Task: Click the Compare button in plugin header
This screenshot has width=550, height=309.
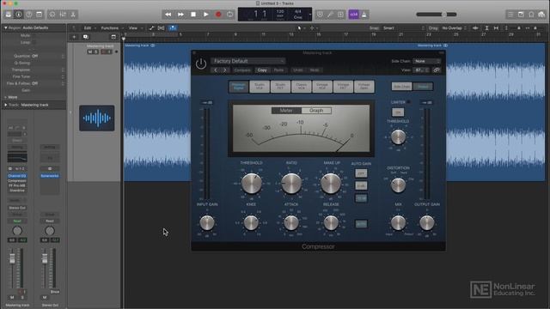Action: 242,70
